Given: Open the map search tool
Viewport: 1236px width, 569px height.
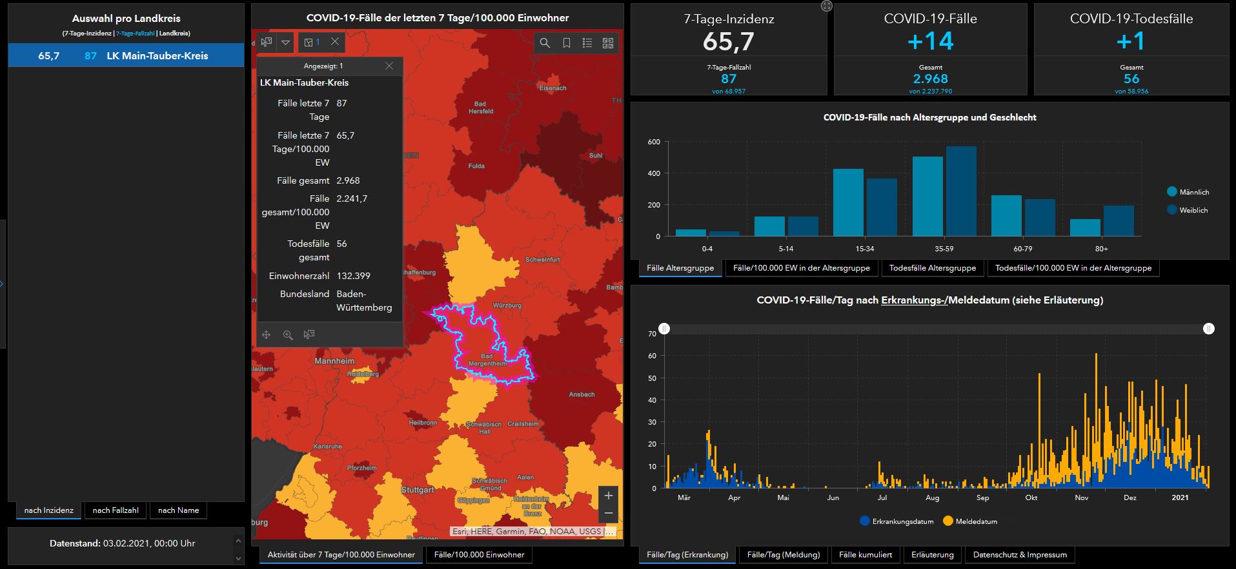Looking at the screenshot, I should [545, 43].
